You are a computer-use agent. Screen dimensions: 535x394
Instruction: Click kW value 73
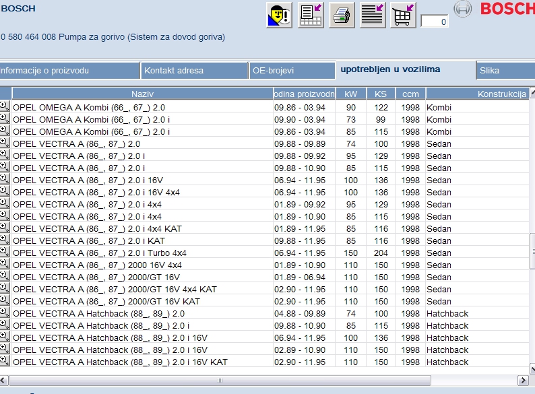point(351,120)
